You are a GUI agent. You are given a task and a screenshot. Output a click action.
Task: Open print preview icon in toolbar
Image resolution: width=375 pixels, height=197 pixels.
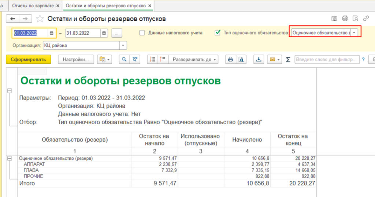point(241,60)
